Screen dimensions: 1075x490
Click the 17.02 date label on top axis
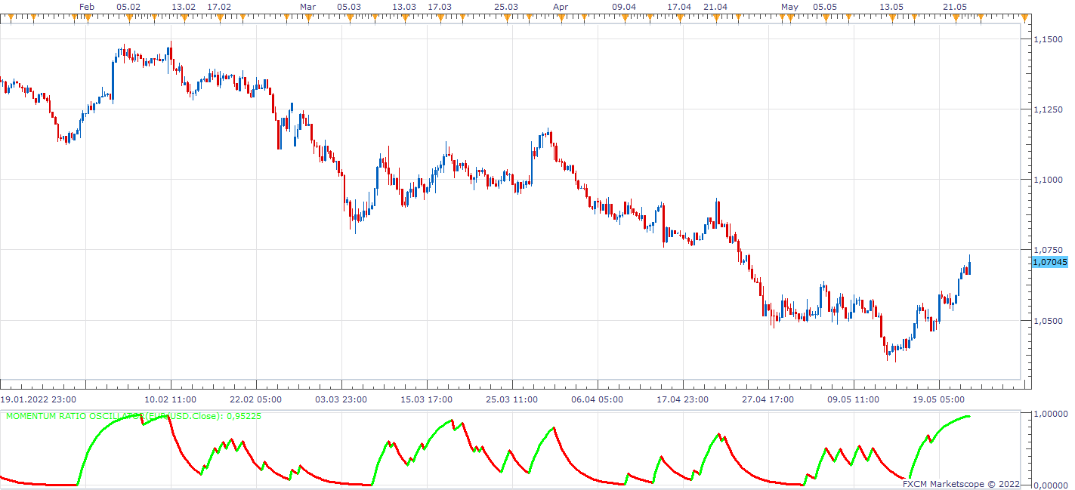pyautogui.click(x=219, y=7)
